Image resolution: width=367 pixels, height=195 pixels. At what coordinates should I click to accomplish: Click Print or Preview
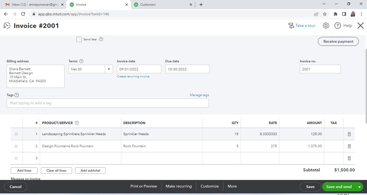click(144, 186)
